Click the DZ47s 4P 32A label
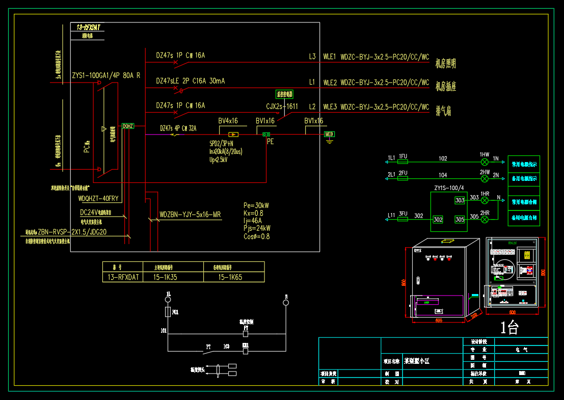The image size is (564, 400). [178, 128]
